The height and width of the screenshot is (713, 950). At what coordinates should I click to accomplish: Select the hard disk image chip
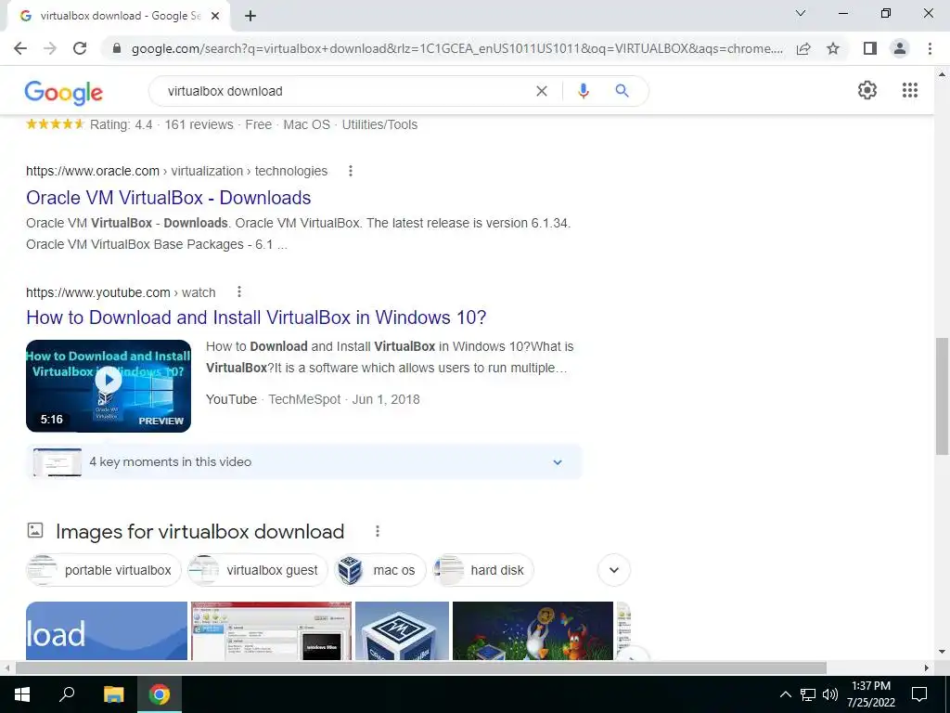(x=483, y=570)
